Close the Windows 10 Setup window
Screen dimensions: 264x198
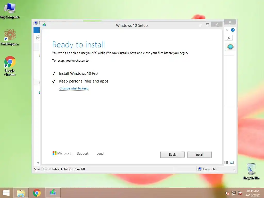tap(217, 24)
